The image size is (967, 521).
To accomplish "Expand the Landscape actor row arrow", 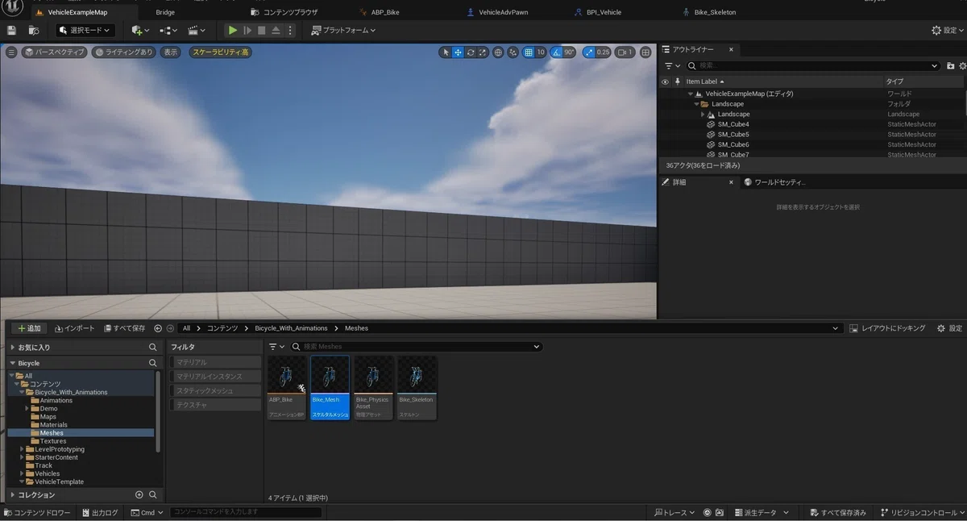I will pos(703,115).
